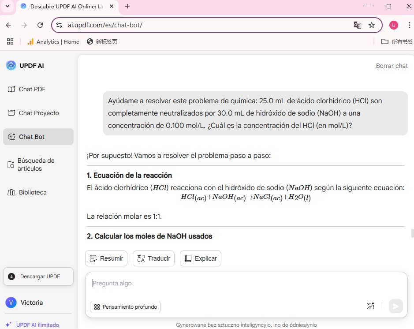Screen dimensions: 414x329
Task: Click the address bar URL ai.updf.com
Action: coord(105,25)
